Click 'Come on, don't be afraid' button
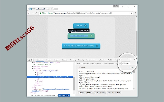 tap(81, 36)
